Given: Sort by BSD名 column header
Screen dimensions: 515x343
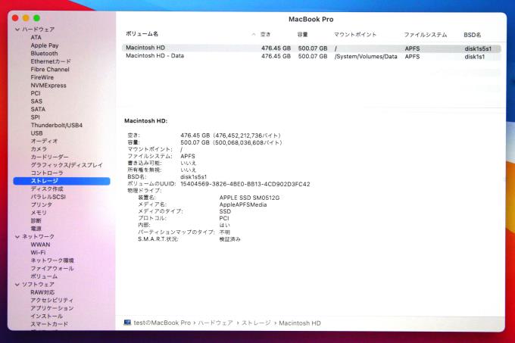Looking at the screenshot, I should [473, 35].
